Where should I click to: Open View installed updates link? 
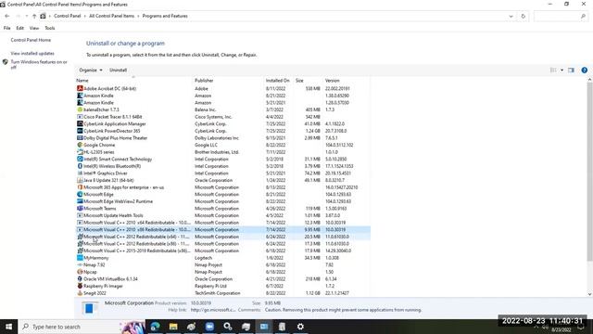tap(32, 54)
